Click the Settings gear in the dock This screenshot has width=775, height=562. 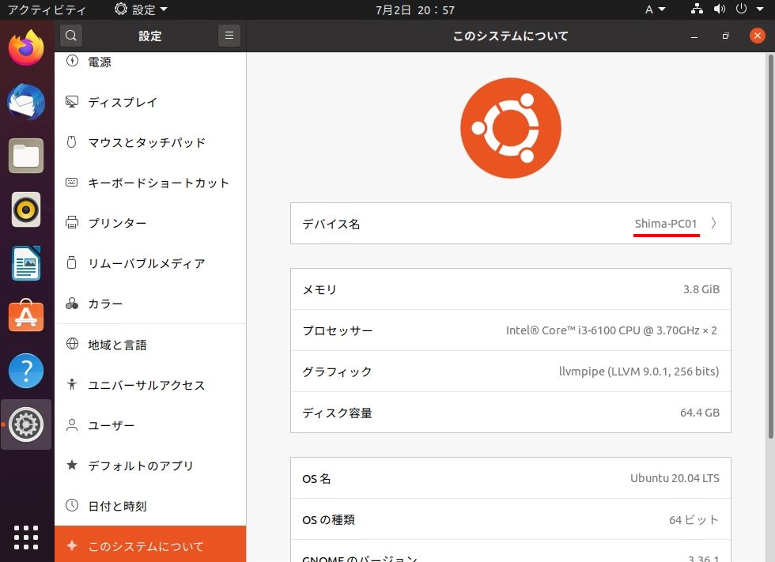coord(26,424)
